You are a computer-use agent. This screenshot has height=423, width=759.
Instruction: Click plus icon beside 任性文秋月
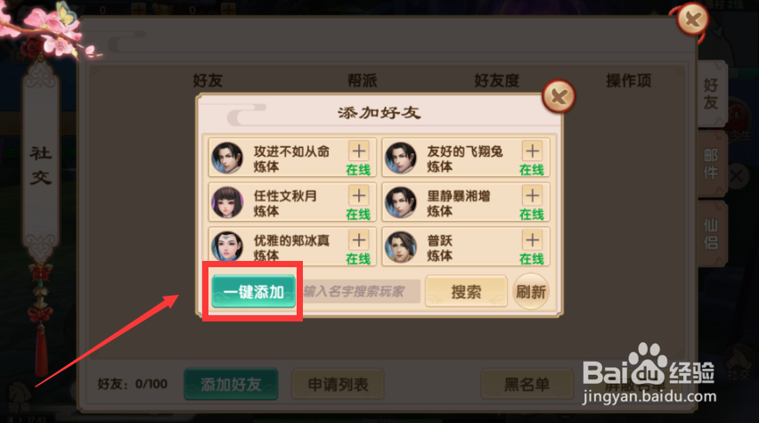[x=359, y=196]
